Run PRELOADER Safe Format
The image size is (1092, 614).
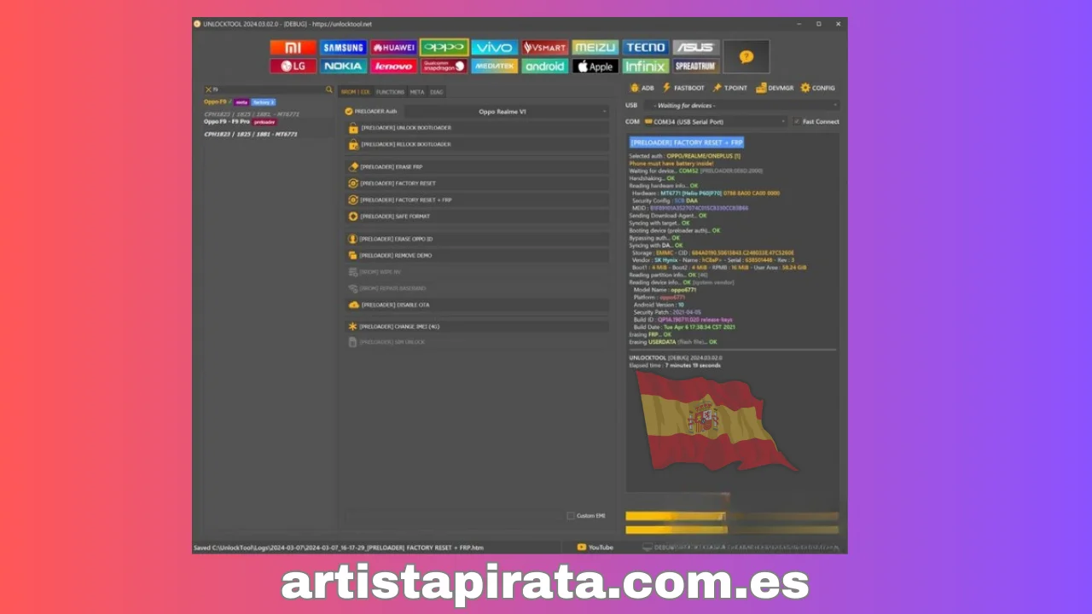click(478, 216)
